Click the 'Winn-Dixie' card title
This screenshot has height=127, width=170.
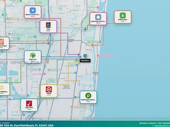[29, 108]
